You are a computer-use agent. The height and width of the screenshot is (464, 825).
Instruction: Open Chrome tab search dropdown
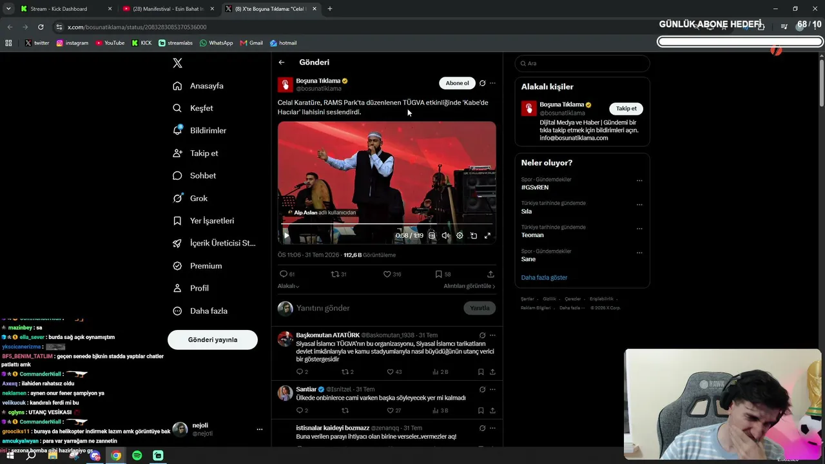click(x=8, y=9)
